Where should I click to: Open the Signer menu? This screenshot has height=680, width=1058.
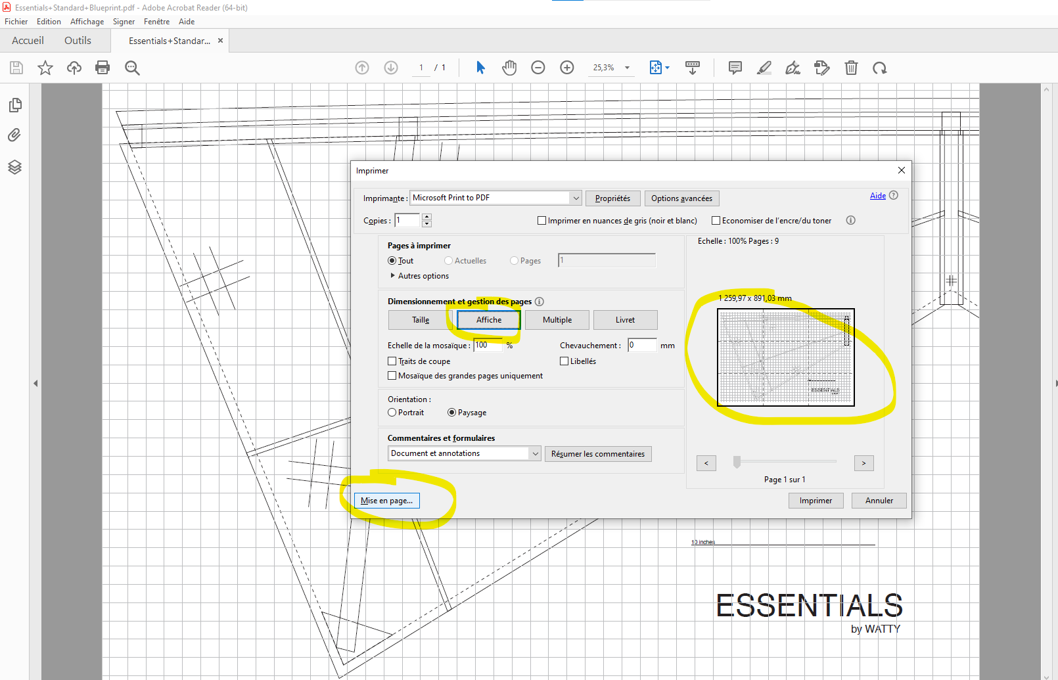(x=124, y=22)
